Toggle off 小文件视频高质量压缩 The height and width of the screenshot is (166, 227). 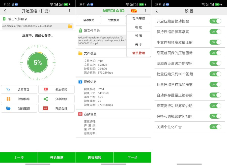tap(215, 42)
